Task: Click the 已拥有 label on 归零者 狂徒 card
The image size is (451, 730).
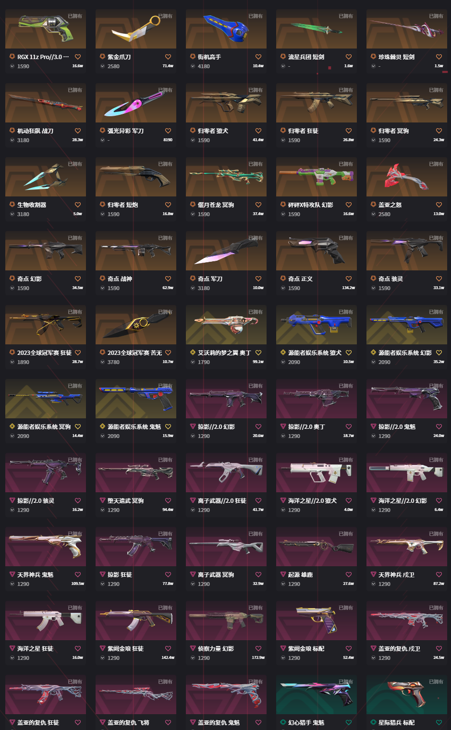Action: click(x=346, y=90)
